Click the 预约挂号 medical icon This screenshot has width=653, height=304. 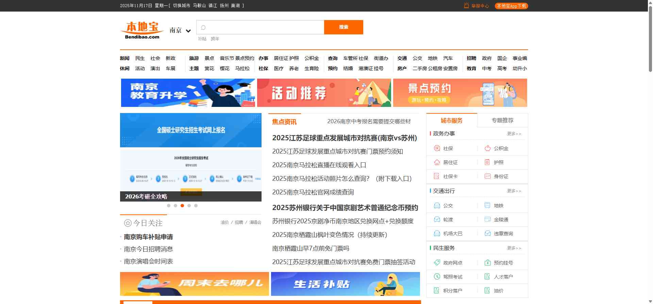click(487, 263)
